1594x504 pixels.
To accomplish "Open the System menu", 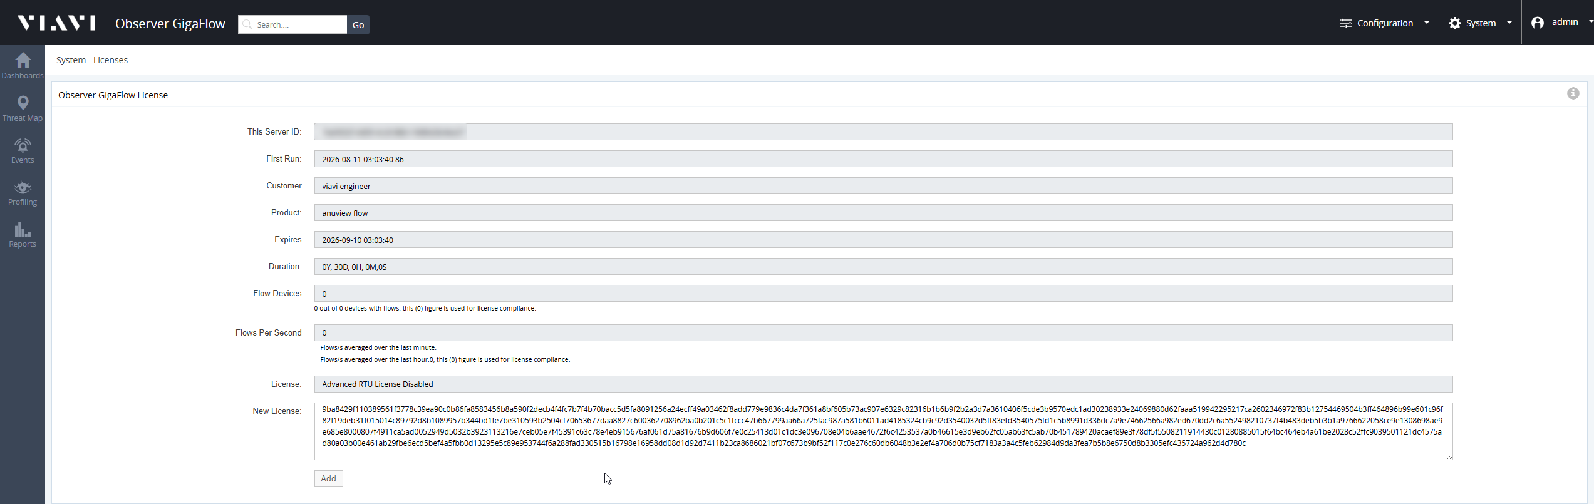I will (x=1480, y=23).
